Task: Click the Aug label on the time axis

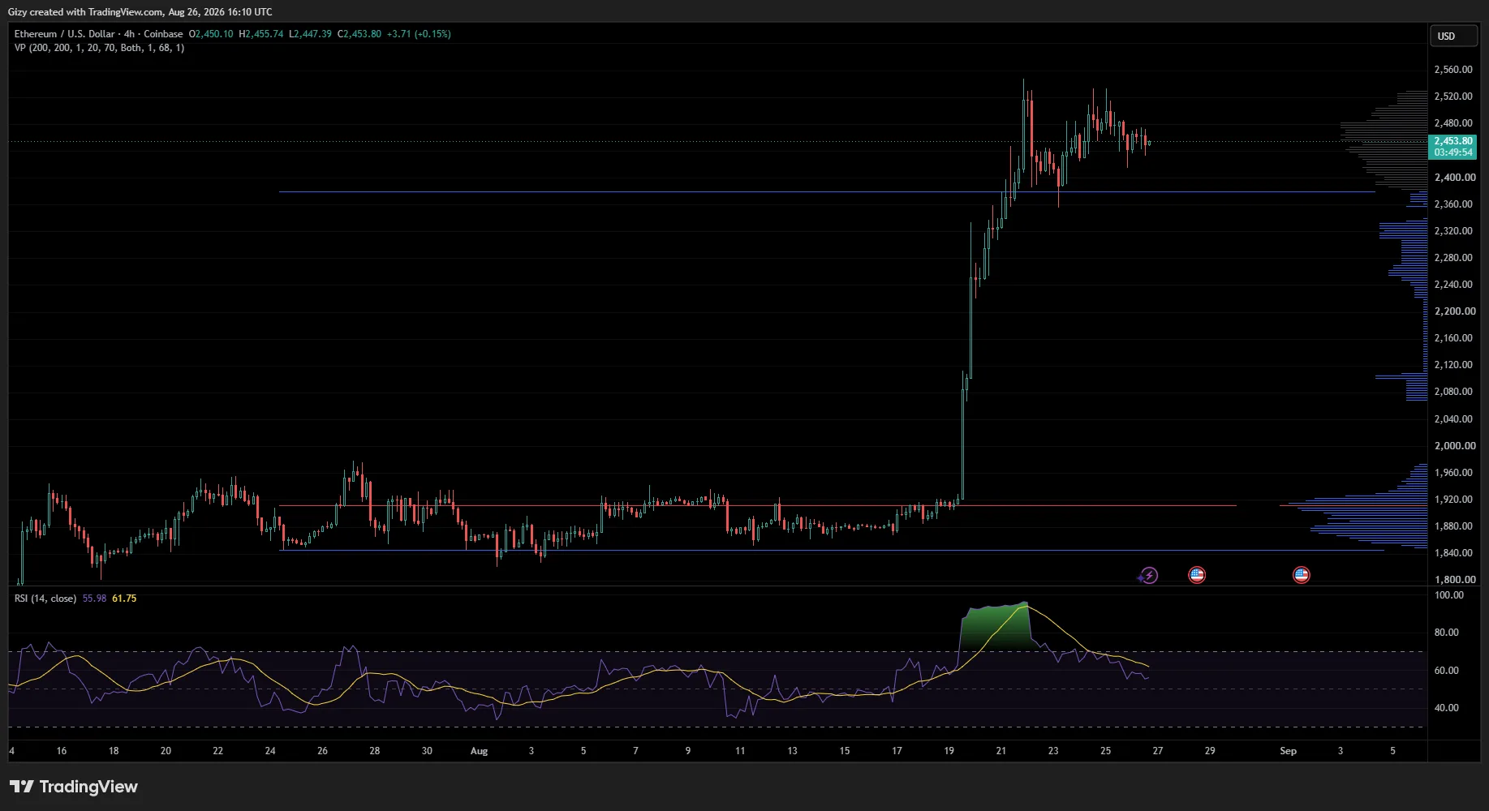Action: point(479,751)
